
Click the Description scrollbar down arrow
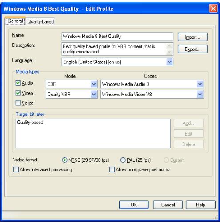pyautogui.click(x=169, y=52)
